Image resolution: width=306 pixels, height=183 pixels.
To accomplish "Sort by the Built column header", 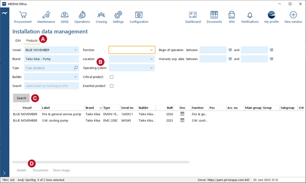I will pyautogui.click(x=165, y=108).
